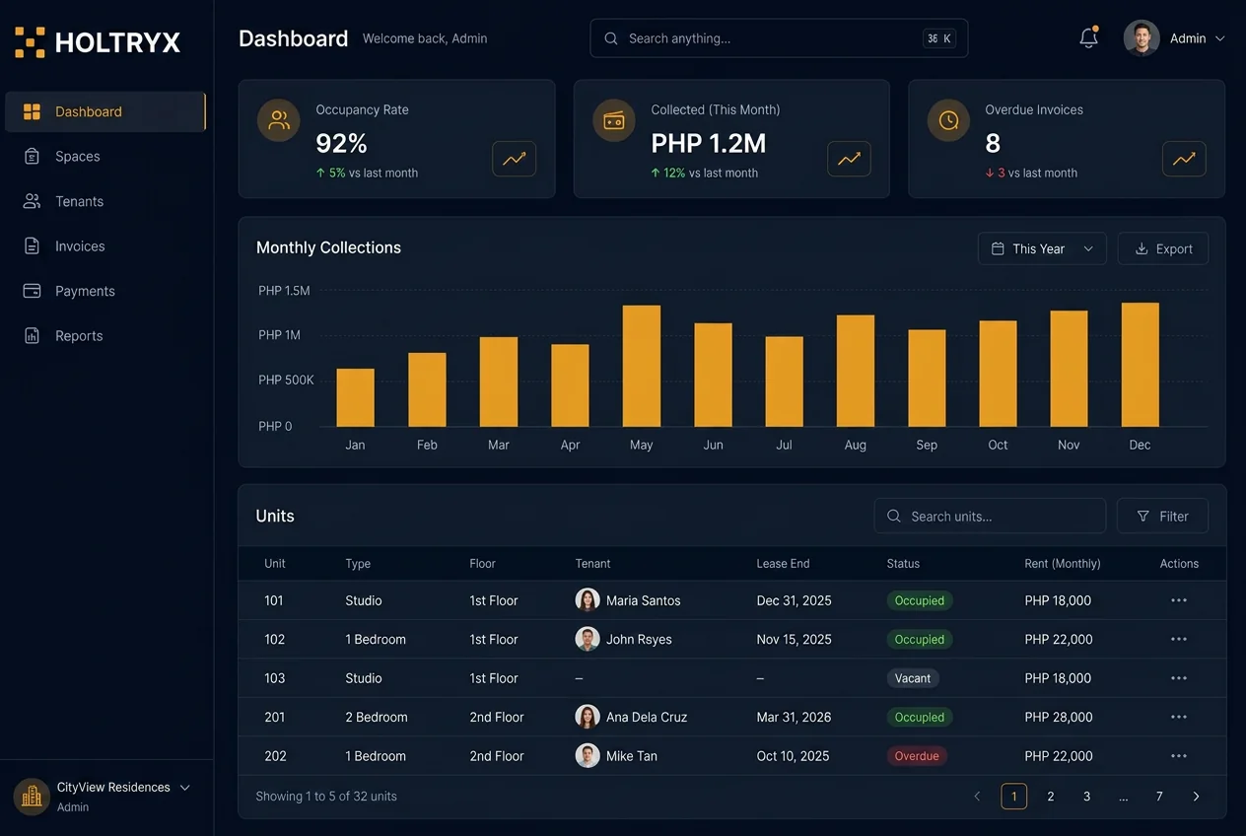Screen dimensions: 1246x836
Task: Click the ⌘K shortcut badge
Action: [938, 38]
